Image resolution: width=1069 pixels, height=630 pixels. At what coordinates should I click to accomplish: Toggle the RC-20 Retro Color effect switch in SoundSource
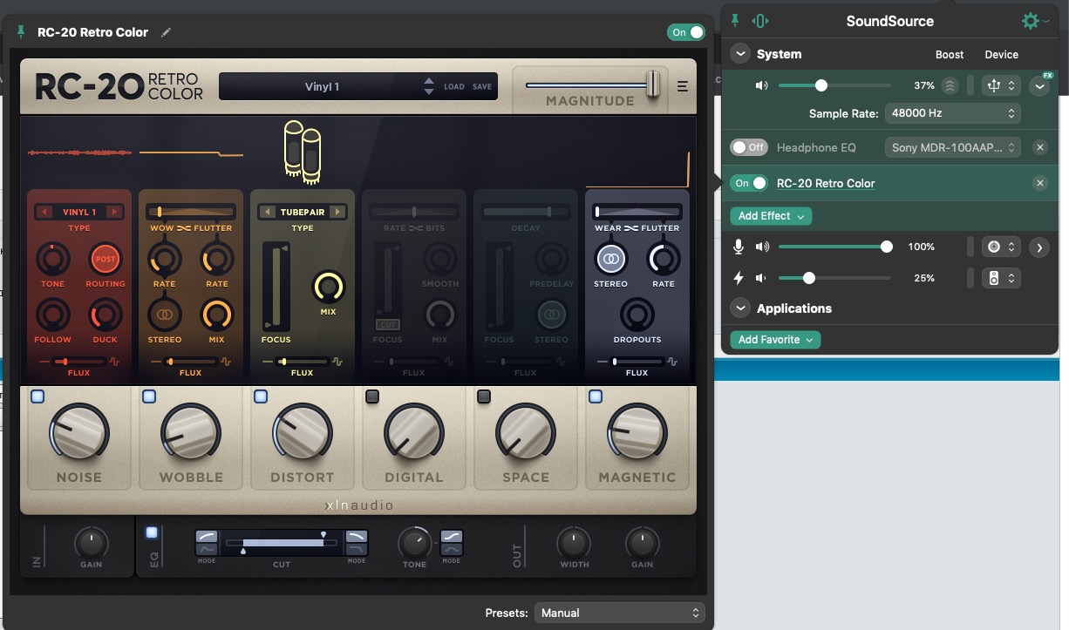click(750, 183)
